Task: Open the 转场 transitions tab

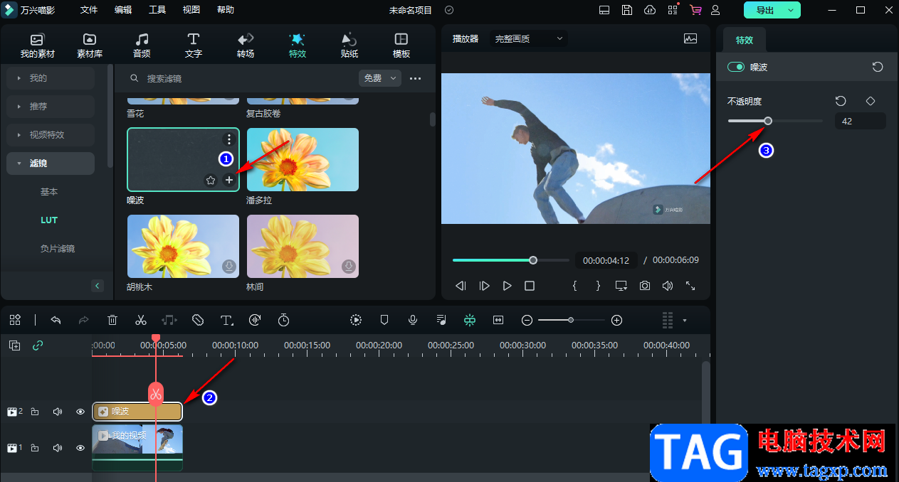Action: 246,45
